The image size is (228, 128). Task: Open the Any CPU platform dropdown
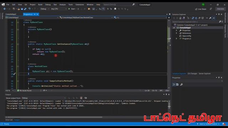[x=58, y=9]
